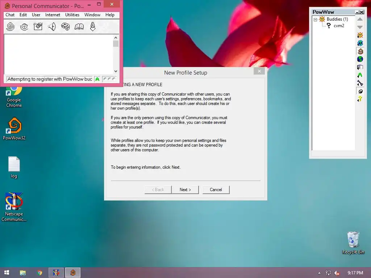371x278 pixels.
Task: Click the status text 'Attempting to register with PowWow'
Action: pos(50,79)
